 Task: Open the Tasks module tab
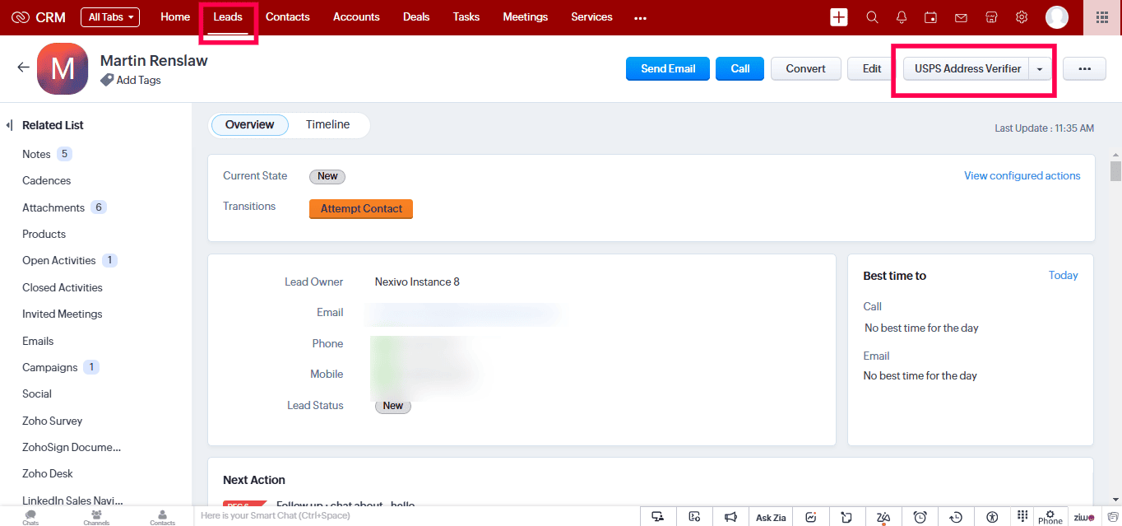click(466, 17)
